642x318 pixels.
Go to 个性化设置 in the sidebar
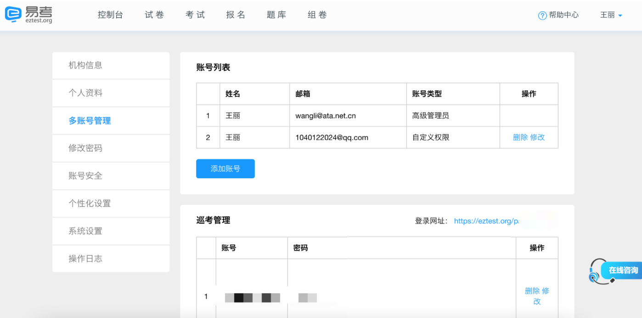pyautogui.click(x=111, y=203)
